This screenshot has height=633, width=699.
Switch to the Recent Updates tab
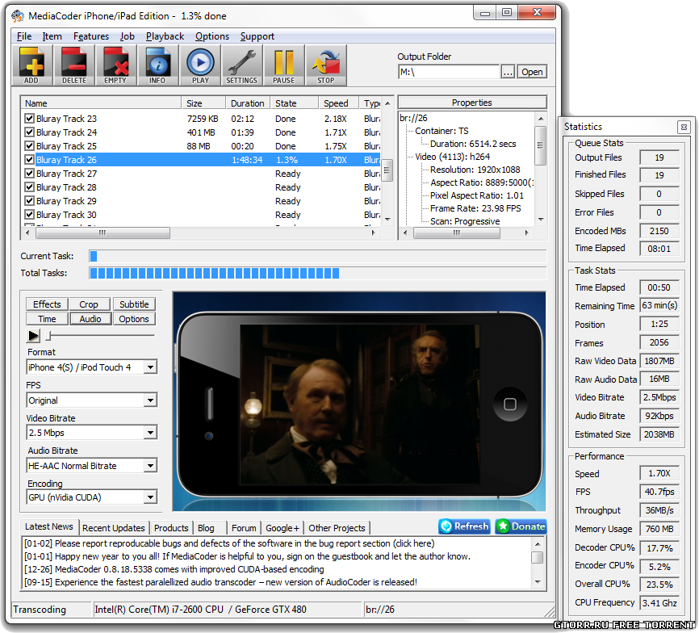[114, 528]
